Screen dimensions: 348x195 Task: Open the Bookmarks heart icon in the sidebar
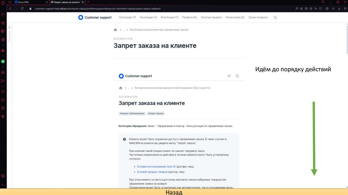point(3,92)
